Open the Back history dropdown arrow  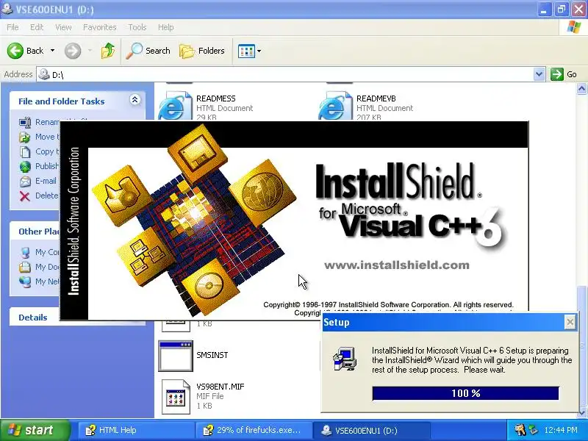(52, 51)
